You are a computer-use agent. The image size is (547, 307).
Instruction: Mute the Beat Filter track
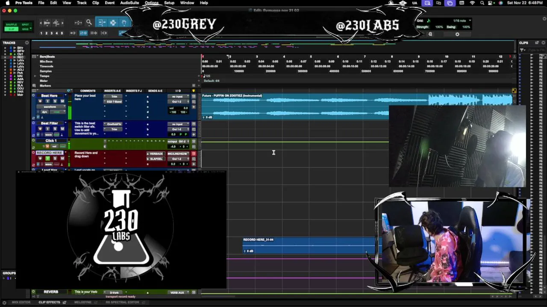point(62,129)
